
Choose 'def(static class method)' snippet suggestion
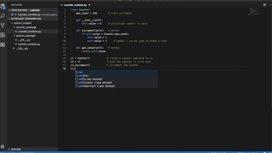[x=116, y=82]
